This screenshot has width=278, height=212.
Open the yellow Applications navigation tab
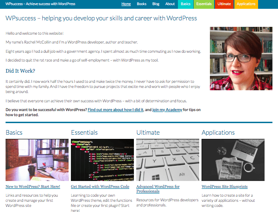pyautogui.click(x=246, y=4)
